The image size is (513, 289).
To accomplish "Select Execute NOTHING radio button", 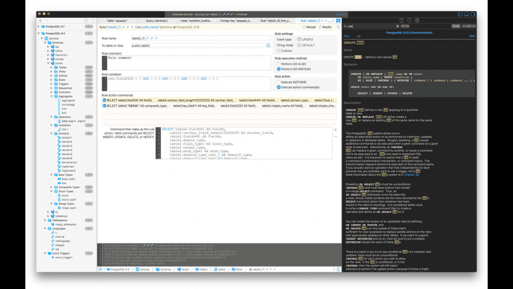I will point(279,82).
